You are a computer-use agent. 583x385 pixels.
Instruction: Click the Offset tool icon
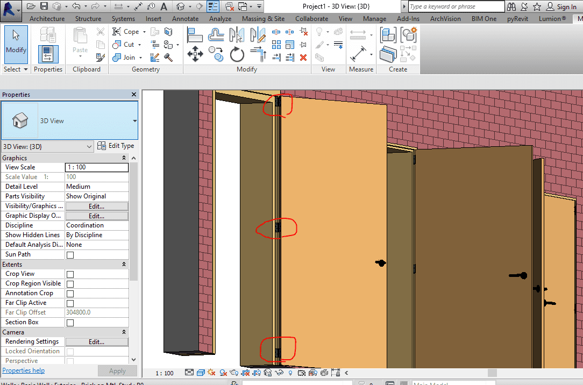pos(216,35)
